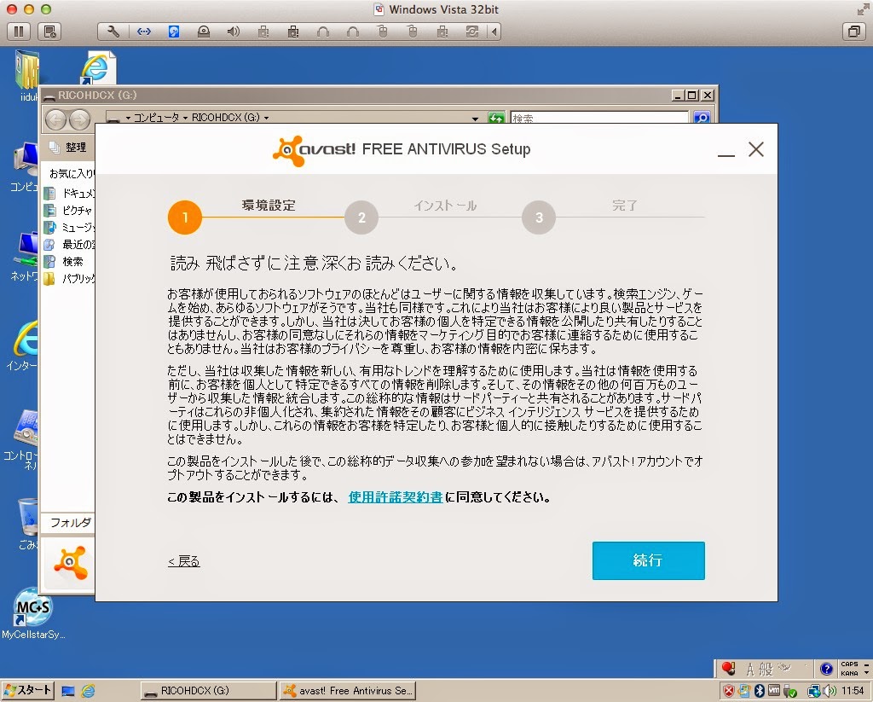This screenshot has width=873, height=702.
Task: Open VM settings wrench icon
Action: [x=113, y=32]
